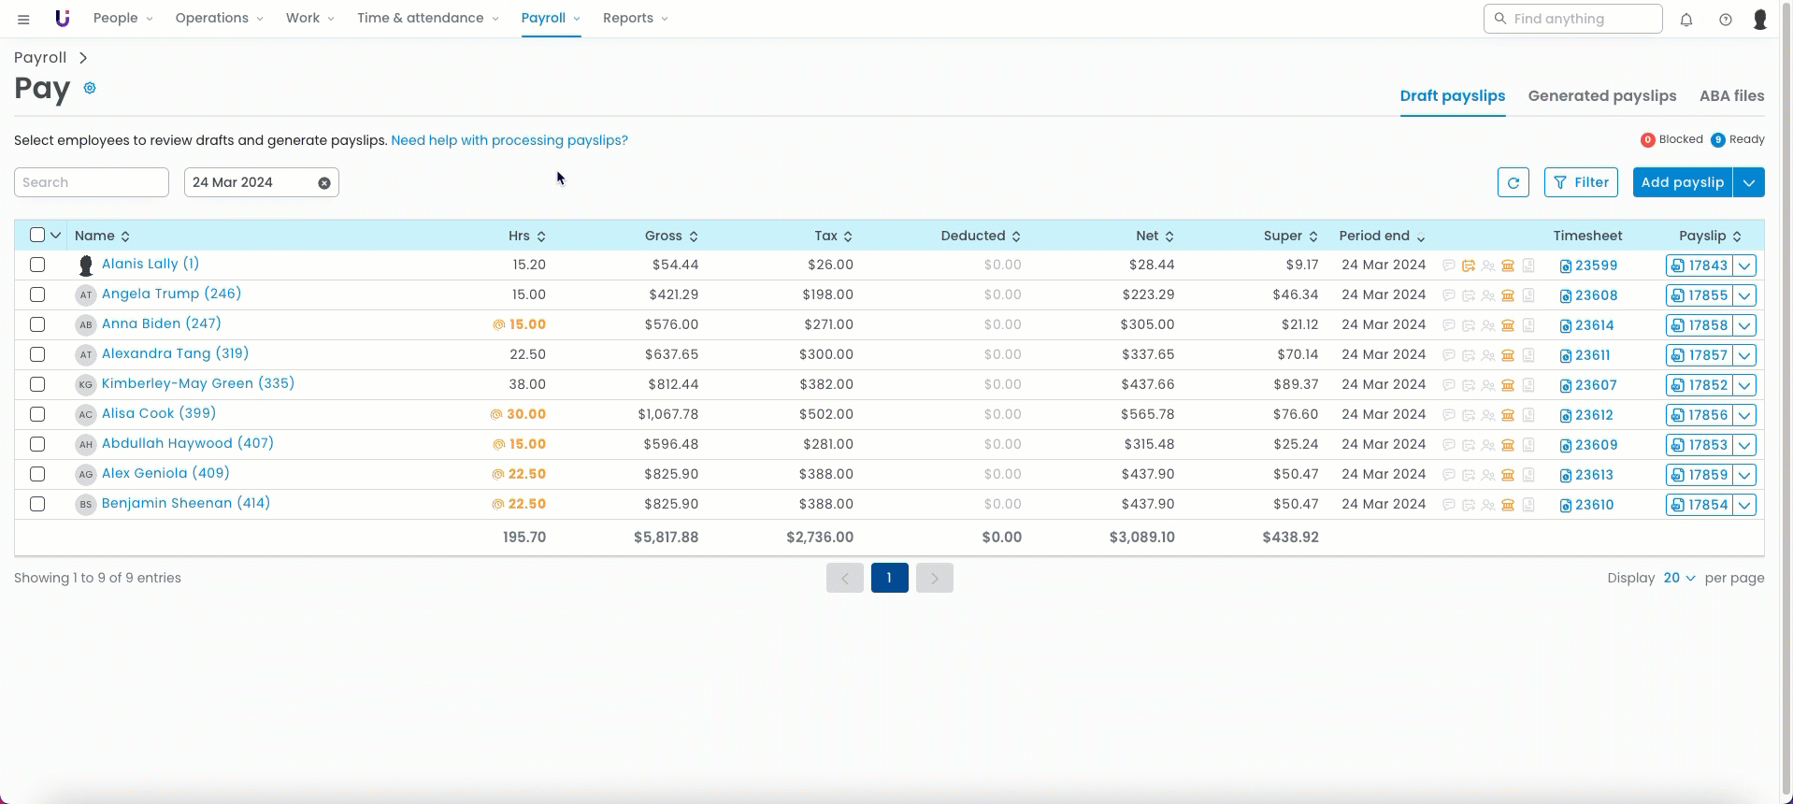Click the orange bank icon in Alanis Lally's row
This screenshot has width=1793, height=804.
click(1508, 266)
